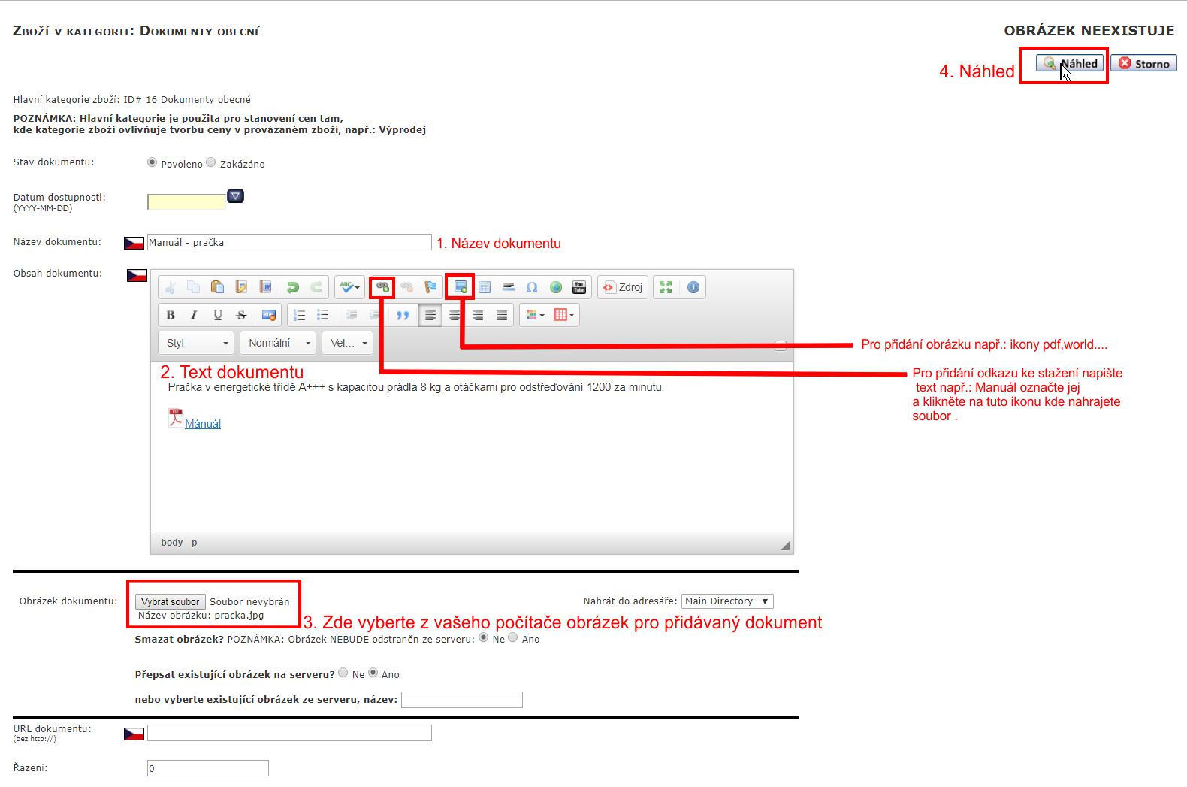
Task: Open the Styl dropdown
Action: tap(196, 343)
